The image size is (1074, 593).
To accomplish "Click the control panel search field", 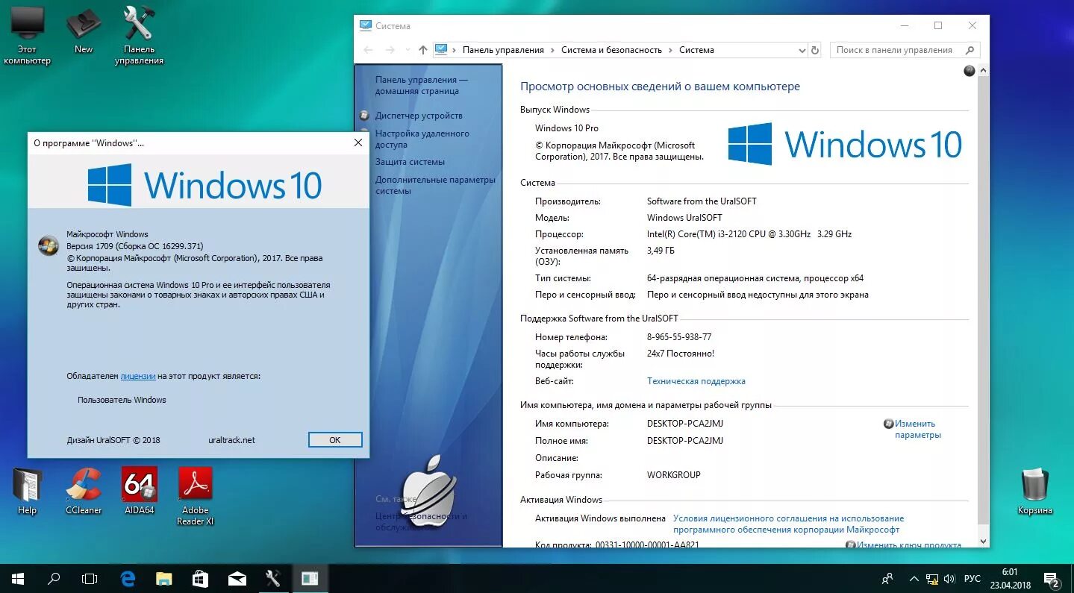I will (x=896, y=49).
